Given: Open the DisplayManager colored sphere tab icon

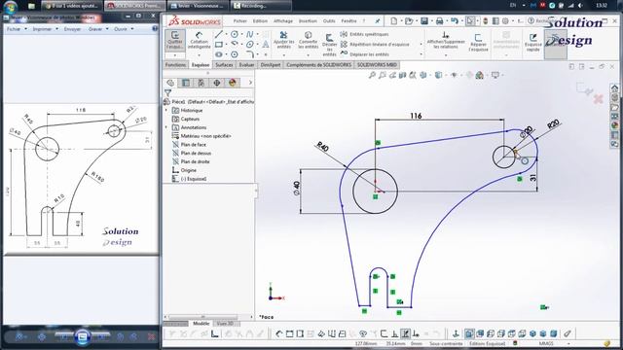Looking at the screenshot, I should tap(233, 83).
